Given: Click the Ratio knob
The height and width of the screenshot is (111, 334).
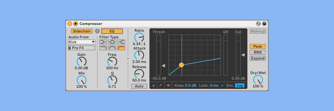Looking at the screenshot, I should point(139,37).
